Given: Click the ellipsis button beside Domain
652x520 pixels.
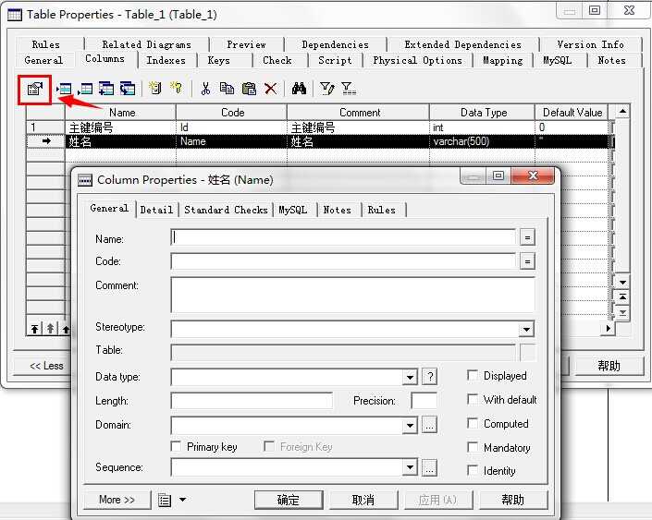Looking at the screenshot, I should (430, 425).
